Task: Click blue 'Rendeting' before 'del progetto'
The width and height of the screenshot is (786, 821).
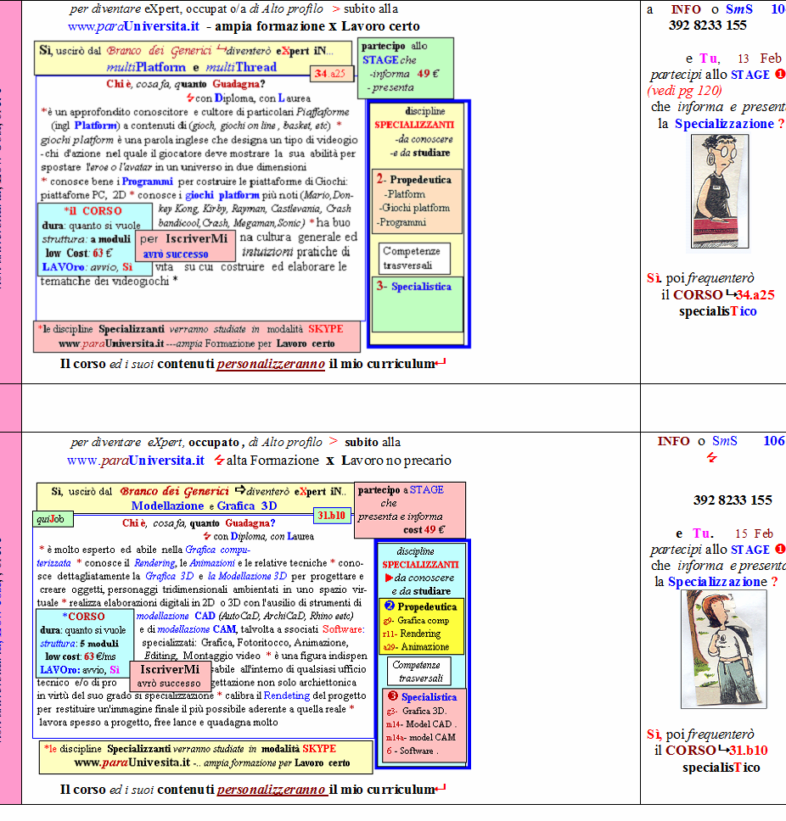Action: (x=287, y=695)
